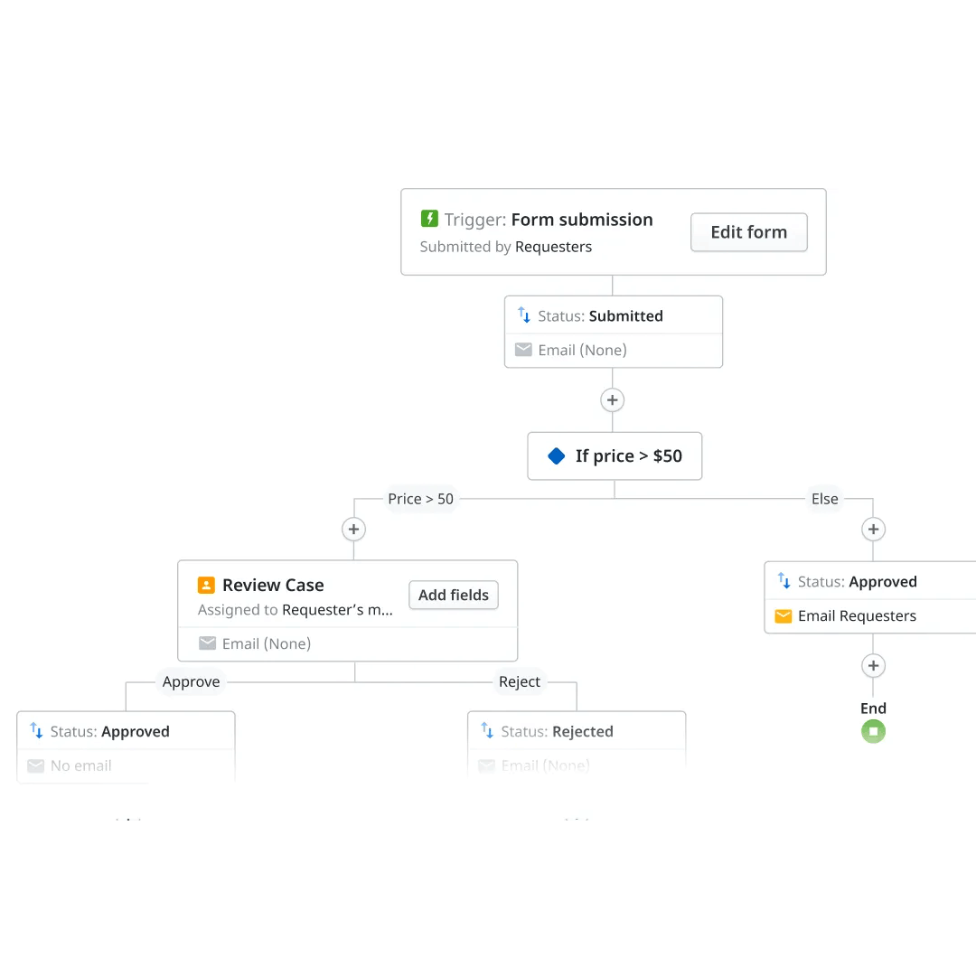Click the Edit form button
This screenshot has height=976, width=976.
click(749, 232)
